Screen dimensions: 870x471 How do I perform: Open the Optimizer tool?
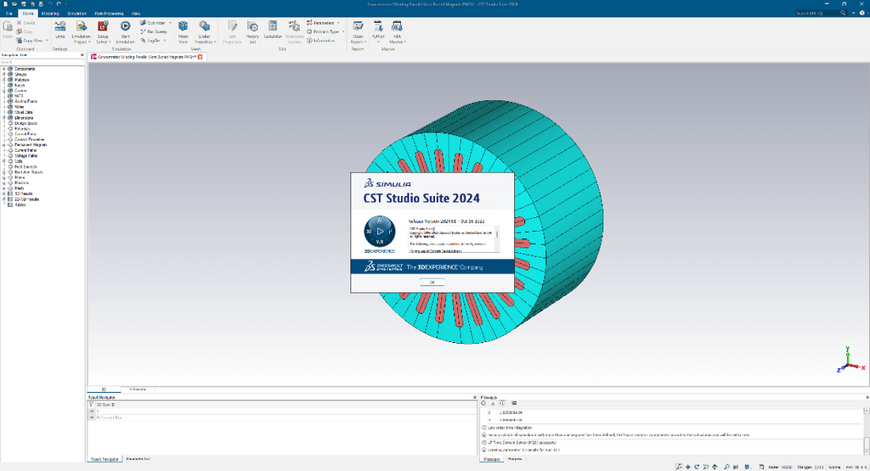tap(153, 23)
